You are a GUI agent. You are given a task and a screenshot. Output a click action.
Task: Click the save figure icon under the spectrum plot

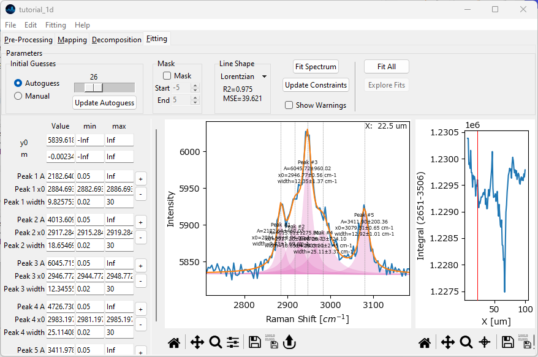(254, 342)
